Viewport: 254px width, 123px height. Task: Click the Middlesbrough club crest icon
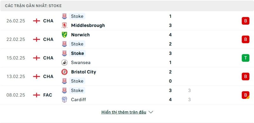(64, 25)
